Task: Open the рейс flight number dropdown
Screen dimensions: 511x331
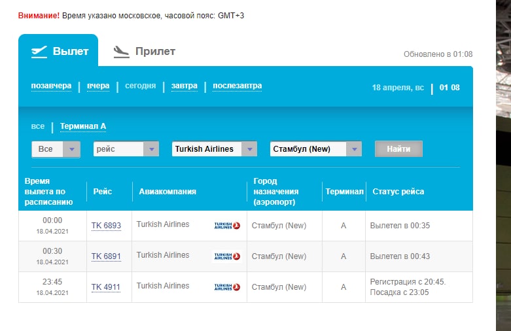Action: [126, 149]
